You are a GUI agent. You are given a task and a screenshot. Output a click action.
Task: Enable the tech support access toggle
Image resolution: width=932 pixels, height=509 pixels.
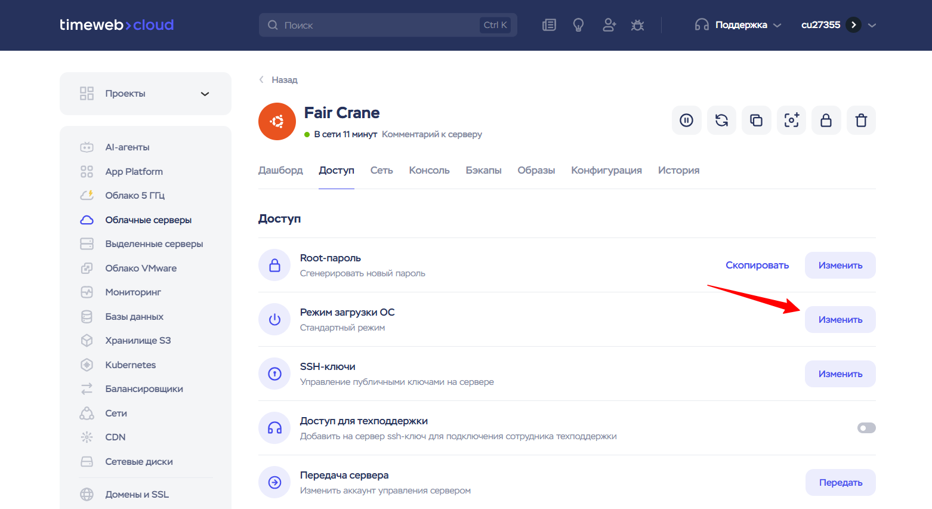(866, 428)
